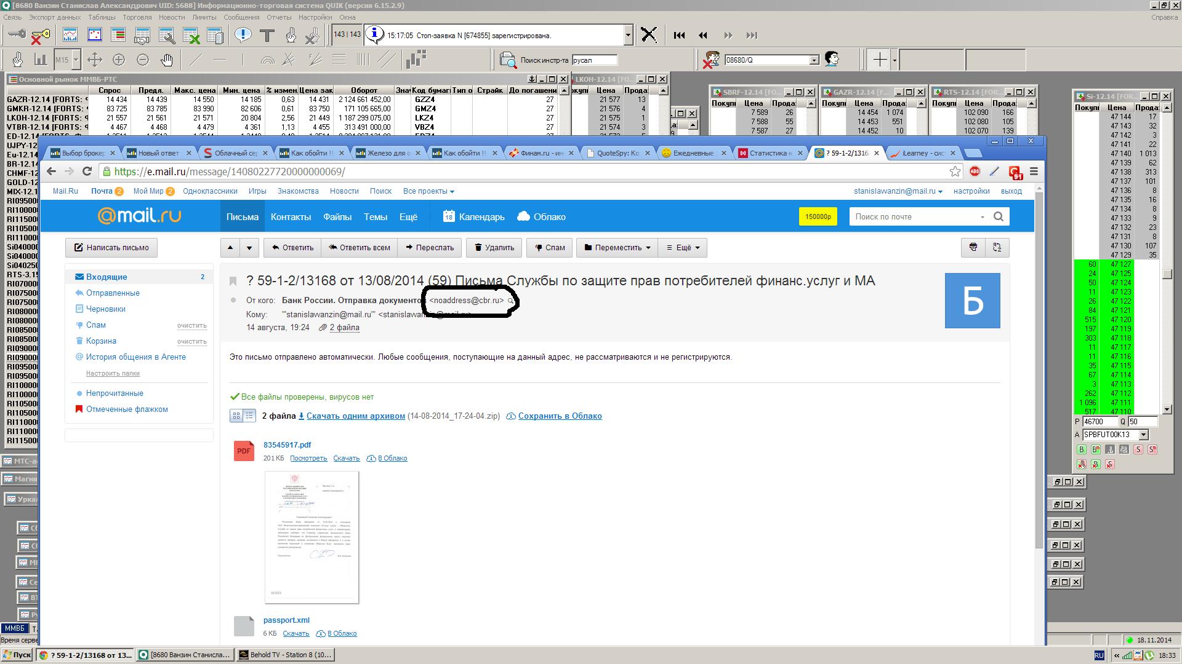
Task: Expand the Все проекты menu
Action: (x=428, y=191)
